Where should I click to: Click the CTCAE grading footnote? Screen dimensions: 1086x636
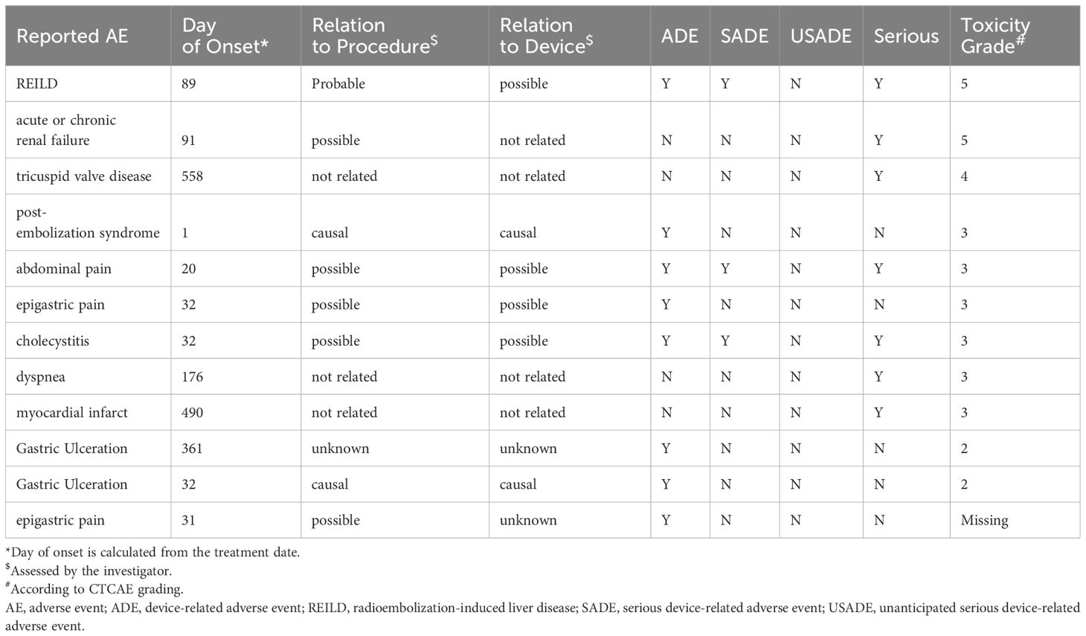(94, 589)
